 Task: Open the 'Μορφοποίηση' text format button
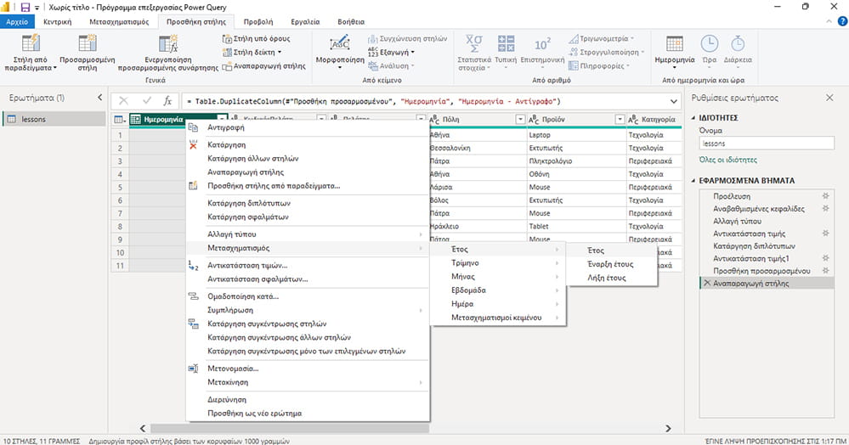click(340, 52)
